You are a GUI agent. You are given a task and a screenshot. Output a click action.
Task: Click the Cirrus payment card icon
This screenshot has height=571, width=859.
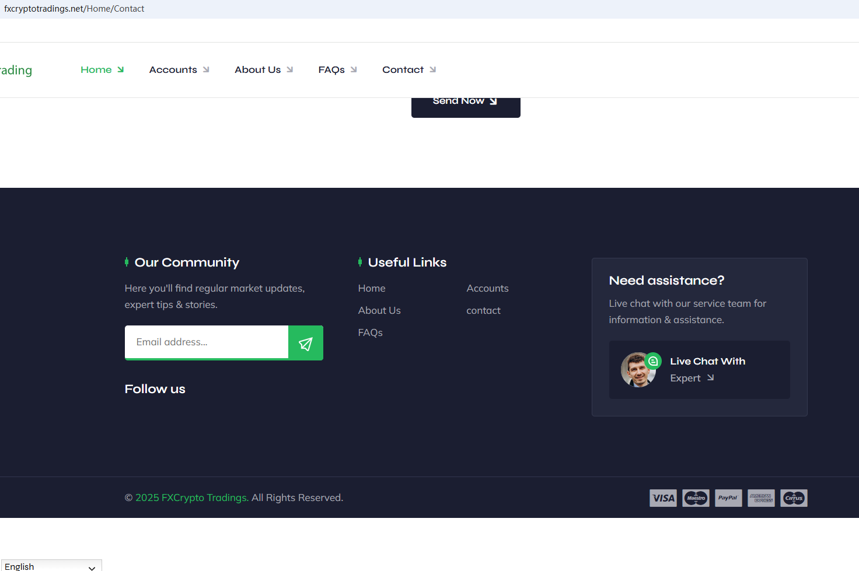tap(794, 498)
